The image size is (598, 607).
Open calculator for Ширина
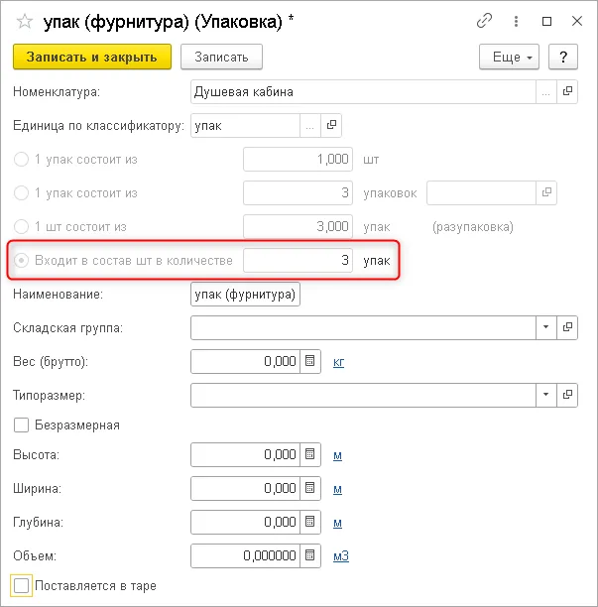tap(310, 488)
